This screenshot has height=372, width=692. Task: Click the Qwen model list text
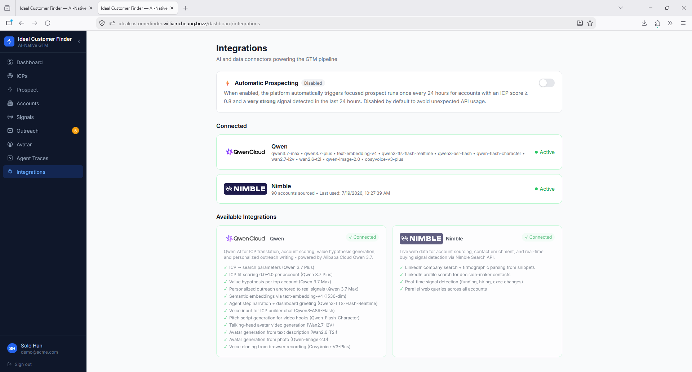pyautogui.click(x=398, y=156)
